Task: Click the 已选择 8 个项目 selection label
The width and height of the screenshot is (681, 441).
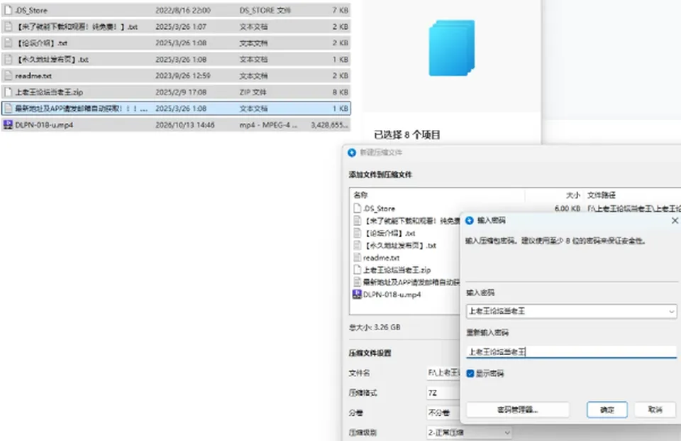Action: [407, 135]
